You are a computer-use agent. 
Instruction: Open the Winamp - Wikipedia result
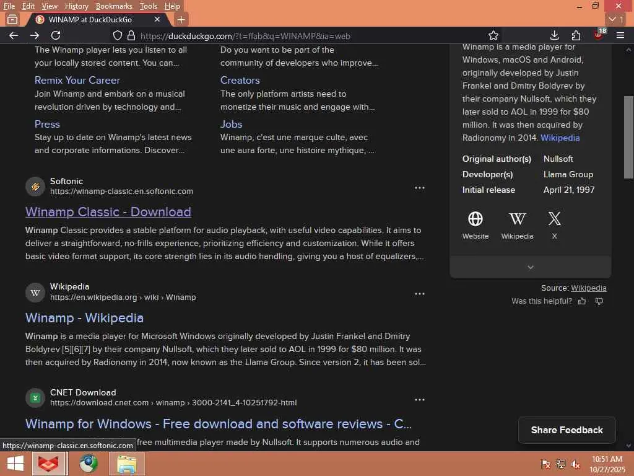[84, 318]
